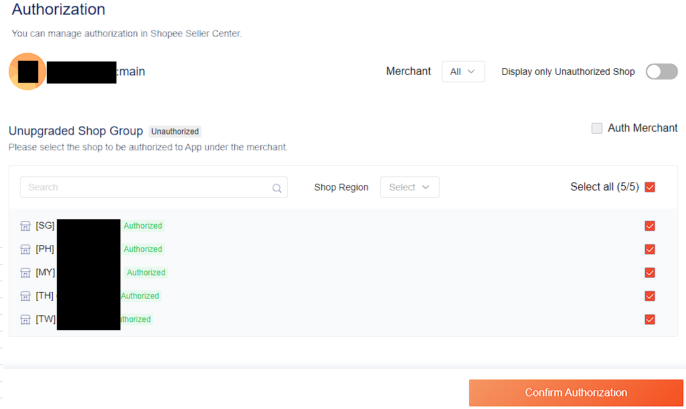Toggle Display only Unauthorized Shop switch
This screenshot has height=409, width=686.
coord(661,72)
